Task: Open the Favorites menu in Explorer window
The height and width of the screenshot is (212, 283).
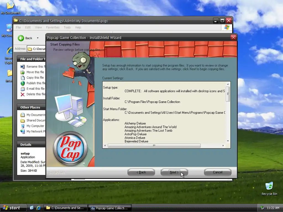Action: tap(53, 27)
